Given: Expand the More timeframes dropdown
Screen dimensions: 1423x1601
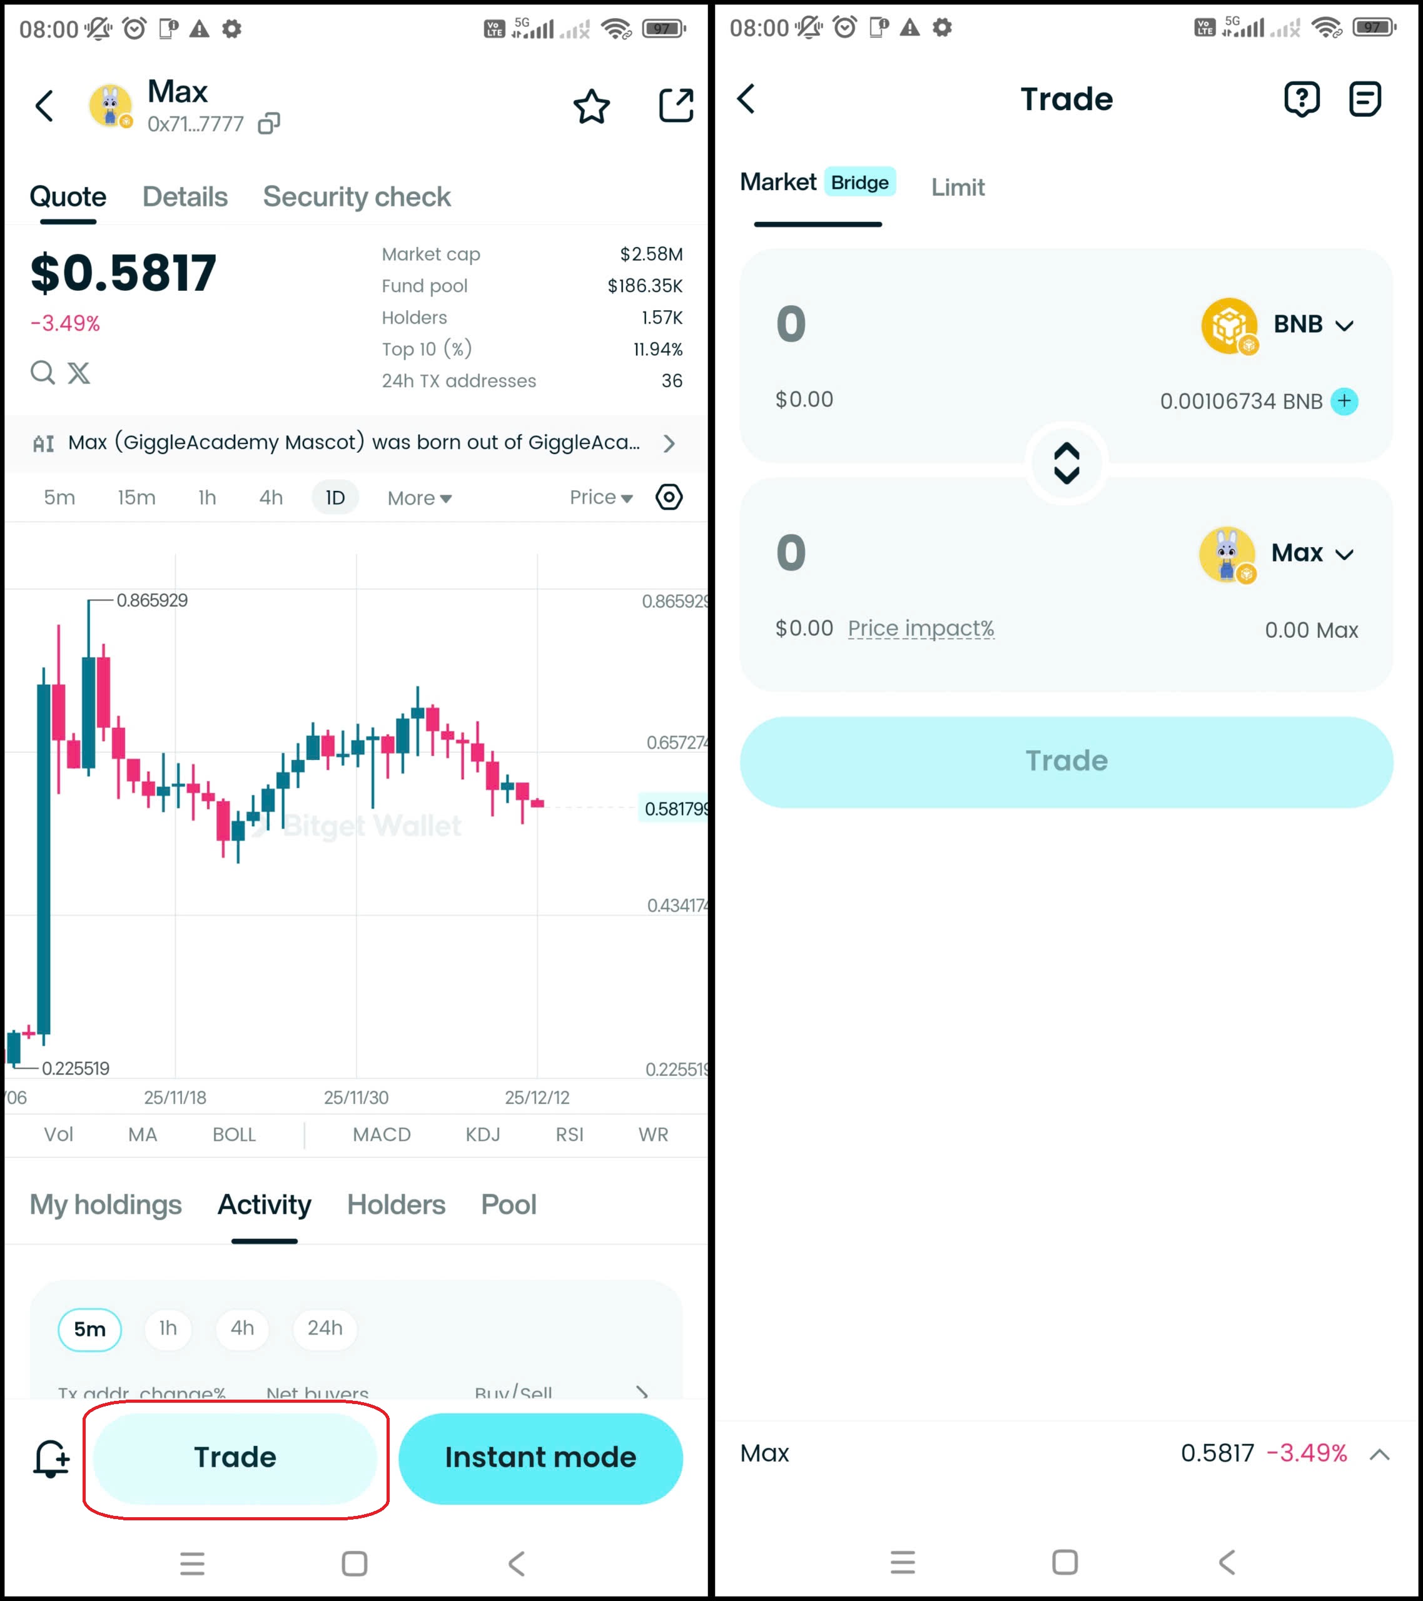Looking at the screenshot, I should click(x=419, y=498).
